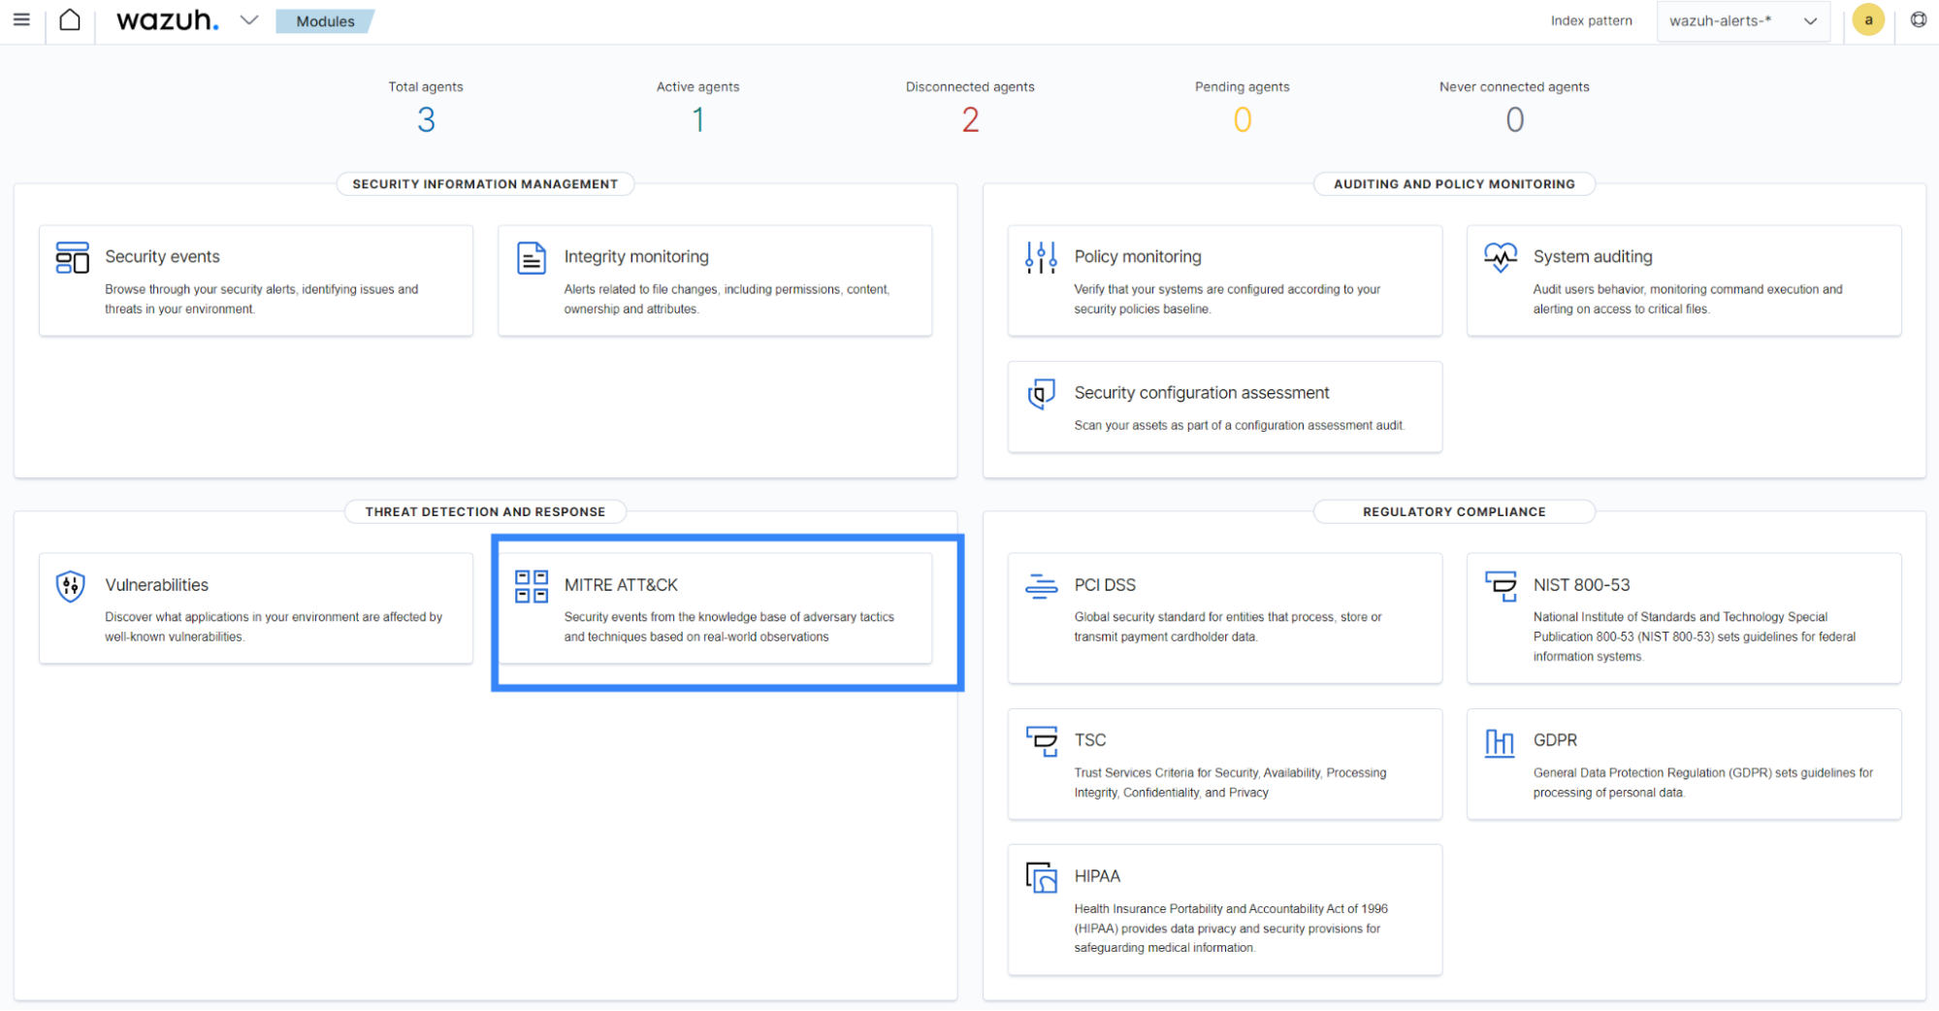Click 'Discover what applications' description text
This screenshot has height=1011, width=1939.
coord(274,627)
